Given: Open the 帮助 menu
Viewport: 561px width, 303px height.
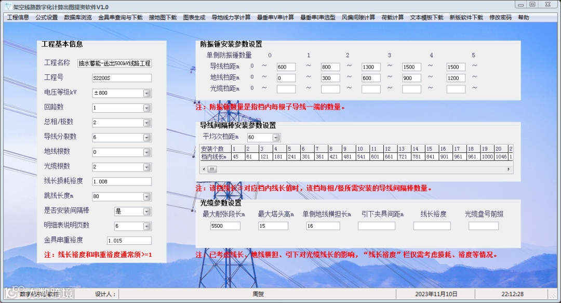Looking at the screenshot, I should [524, 17].
